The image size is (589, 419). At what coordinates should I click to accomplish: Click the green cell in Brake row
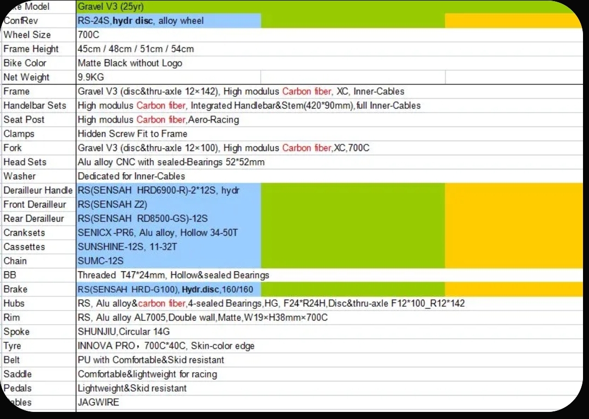[x=353, y=289]
